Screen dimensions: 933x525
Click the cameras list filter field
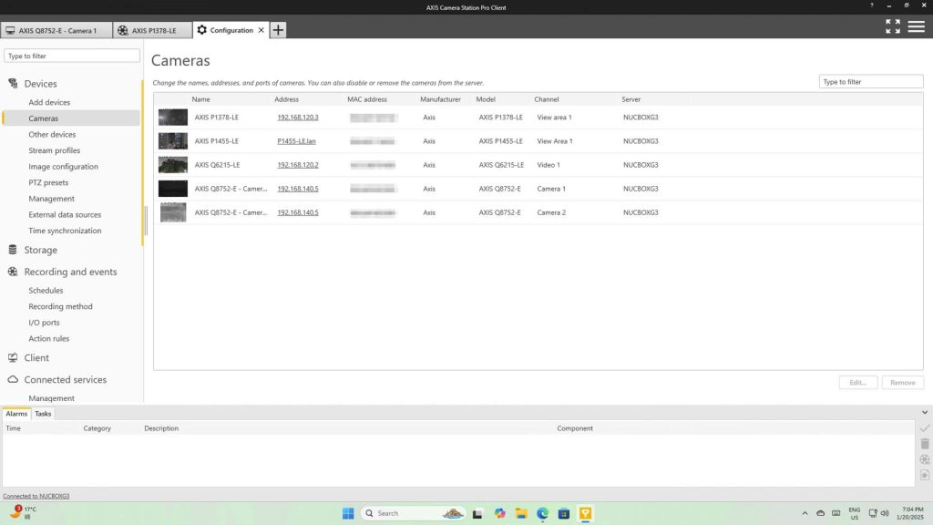pos(870,81)
